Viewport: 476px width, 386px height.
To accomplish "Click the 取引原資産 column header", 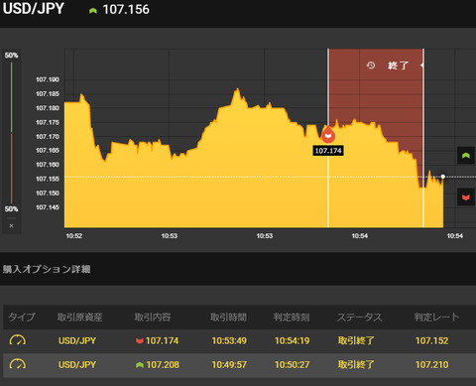I will 79,318.
